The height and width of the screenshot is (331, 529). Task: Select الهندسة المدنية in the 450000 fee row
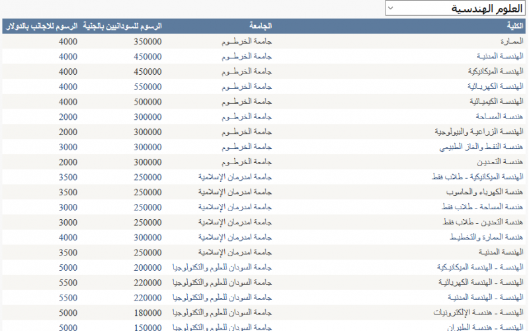pyautogui.click(x=500, y=56)
